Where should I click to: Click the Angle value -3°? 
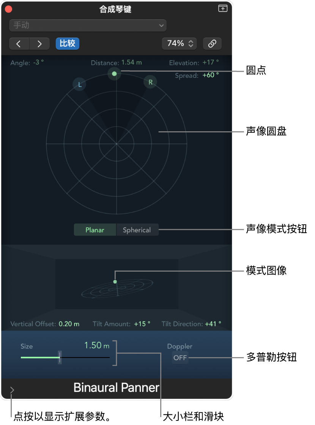38,62
